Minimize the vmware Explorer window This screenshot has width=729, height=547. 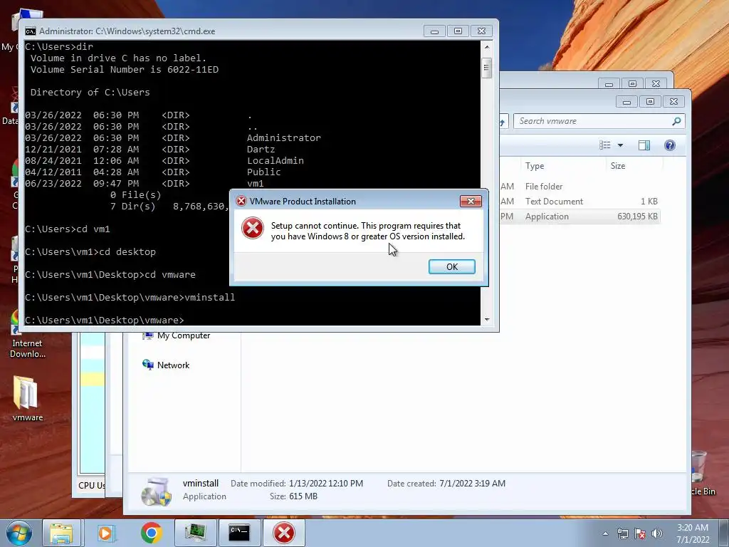click(x=626, y=101)
